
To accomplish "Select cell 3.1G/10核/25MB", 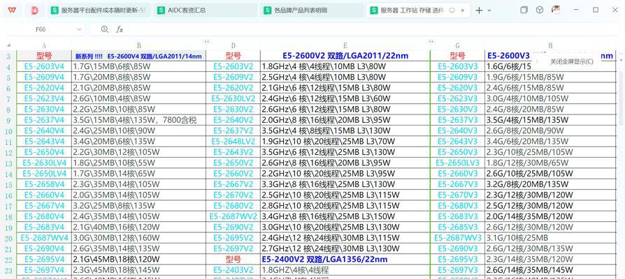I will tap(550, 238).
